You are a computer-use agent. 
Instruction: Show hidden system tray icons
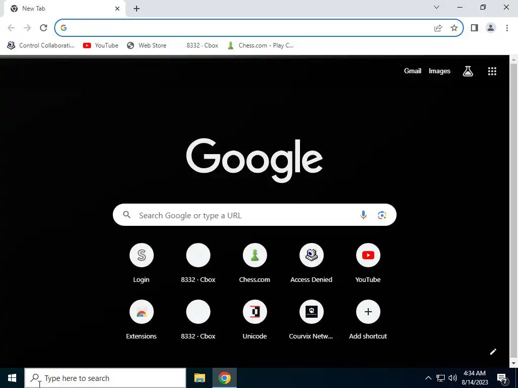click(x=428, y=378)
